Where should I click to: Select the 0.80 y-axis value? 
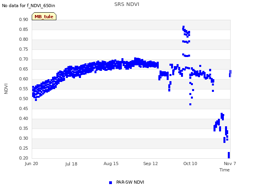click(x=24, y=39)
